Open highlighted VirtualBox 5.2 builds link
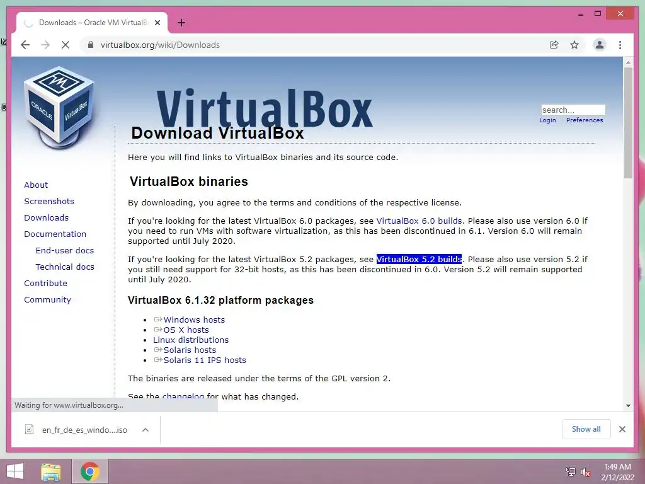The width and height of the screenshot is (645, 484). coord(419,259)
